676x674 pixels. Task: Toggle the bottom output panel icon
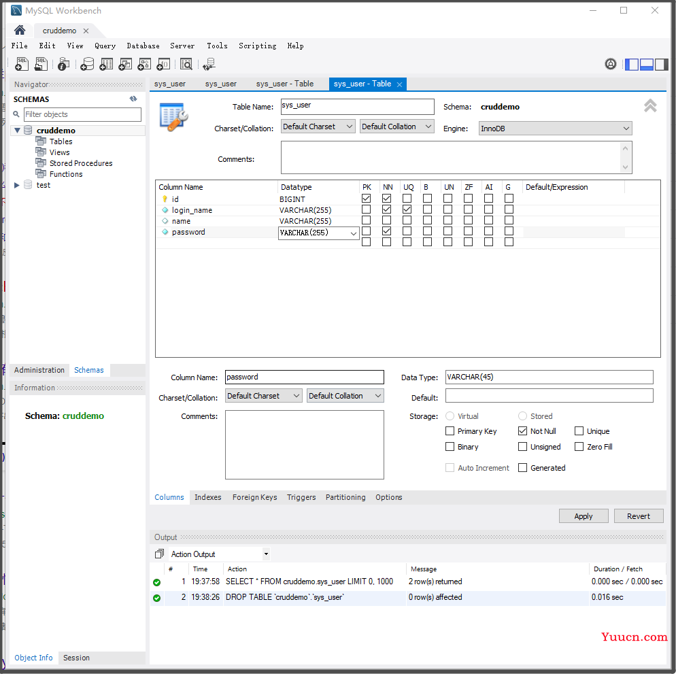coord(647,64)
